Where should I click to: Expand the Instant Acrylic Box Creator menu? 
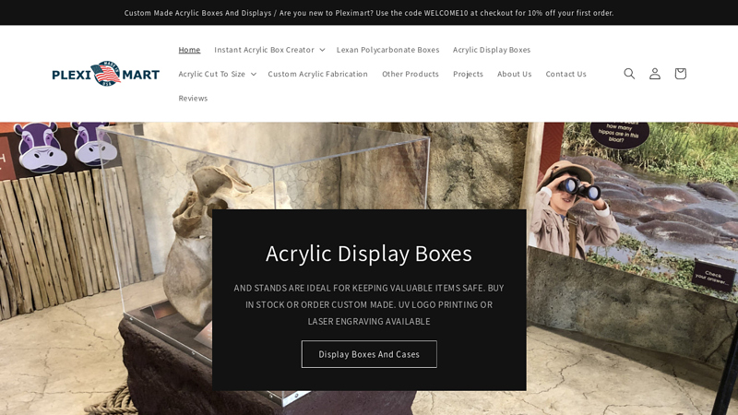(269, 50)
